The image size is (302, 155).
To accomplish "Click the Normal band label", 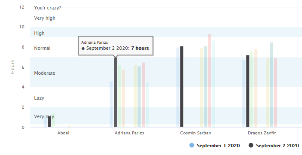I will coord(42,48).
